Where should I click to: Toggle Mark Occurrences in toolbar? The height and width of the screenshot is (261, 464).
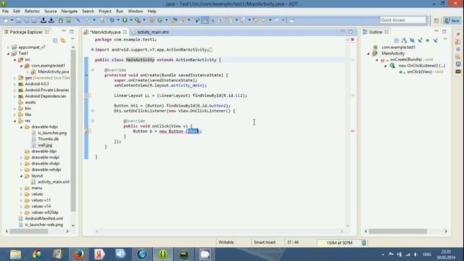[204, 20]
